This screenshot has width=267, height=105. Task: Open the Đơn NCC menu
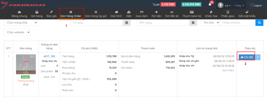[116, 14]
